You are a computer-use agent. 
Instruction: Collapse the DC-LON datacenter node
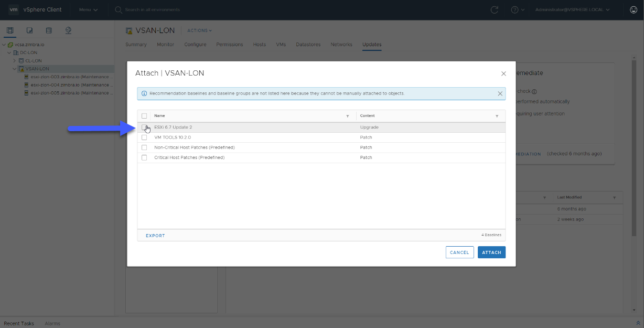click(x=9, y=52)
